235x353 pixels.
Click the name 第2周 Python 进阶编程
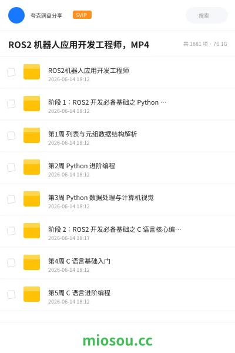coord(82,166)
